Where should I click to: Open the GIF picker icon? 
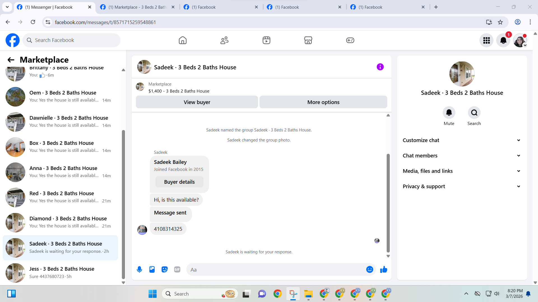pos(177,270)
